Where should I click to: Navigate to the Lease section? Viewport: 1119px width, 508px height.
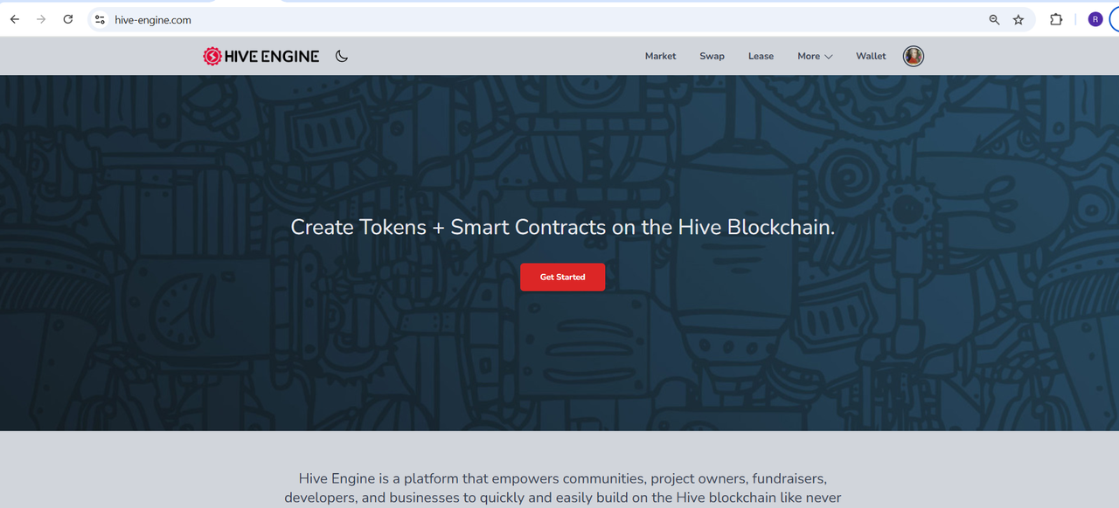(x=761, y=56)
